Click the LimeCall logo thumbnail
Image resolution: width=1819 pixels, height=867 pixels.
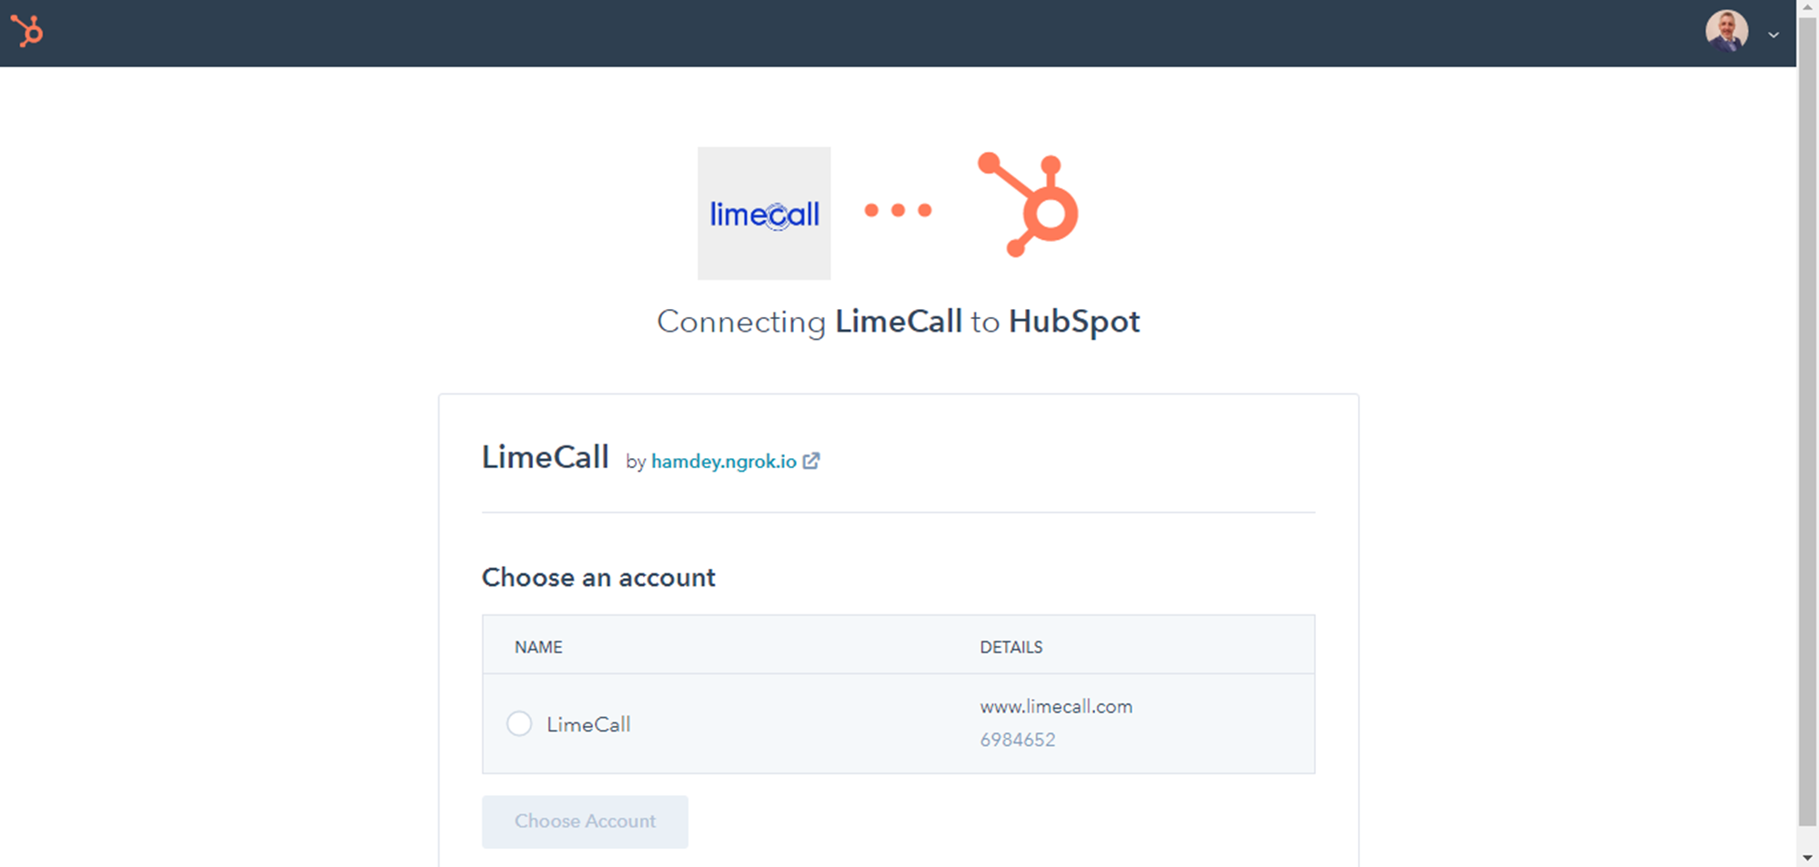[764, 214]
